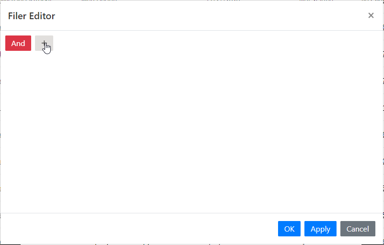Click the X in the dialog header
Viewport: 384px width, 245px height.
click(371, 16)
